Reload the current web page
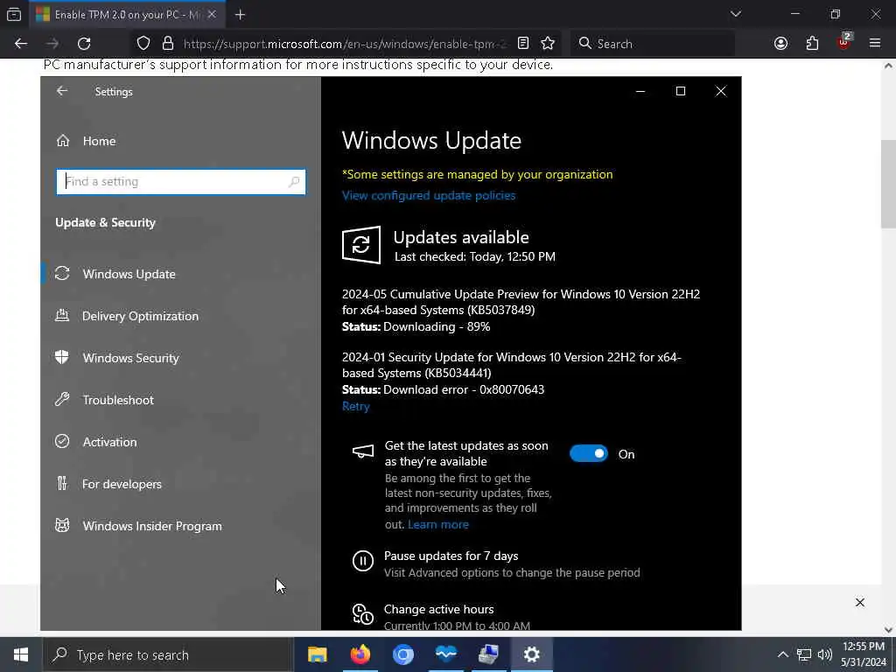The height and width of the screenshot is (672, 896). (x=84, y=44)
